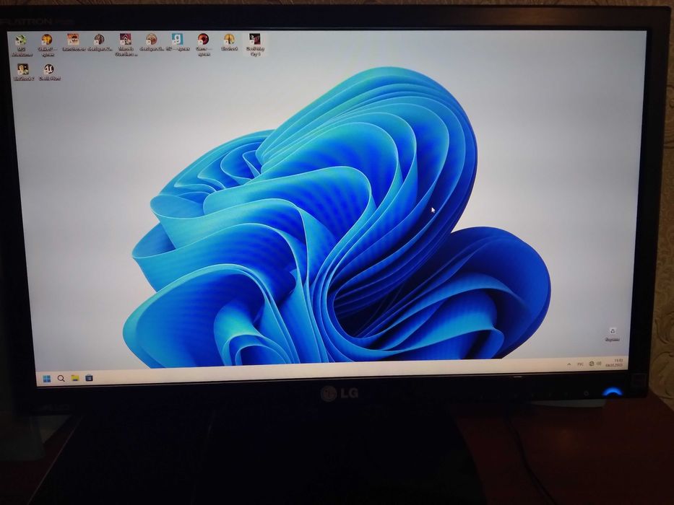Select the highlighted Devil May Cry shortcut
Image resolution: width=674 pixels, height=505 pixels.
click(255, 44)
